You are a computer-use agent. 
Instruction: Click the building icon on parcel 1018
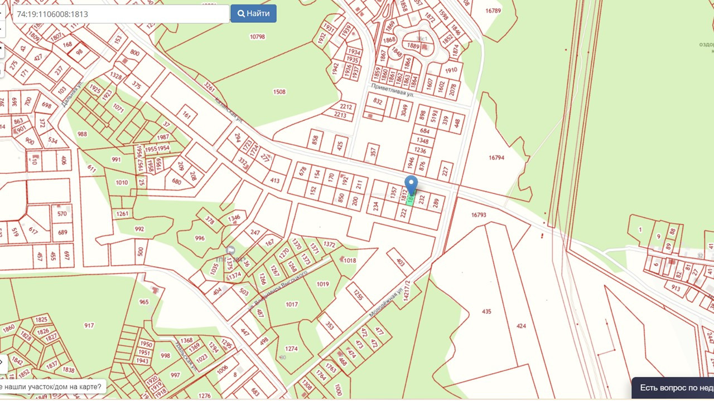341,258
